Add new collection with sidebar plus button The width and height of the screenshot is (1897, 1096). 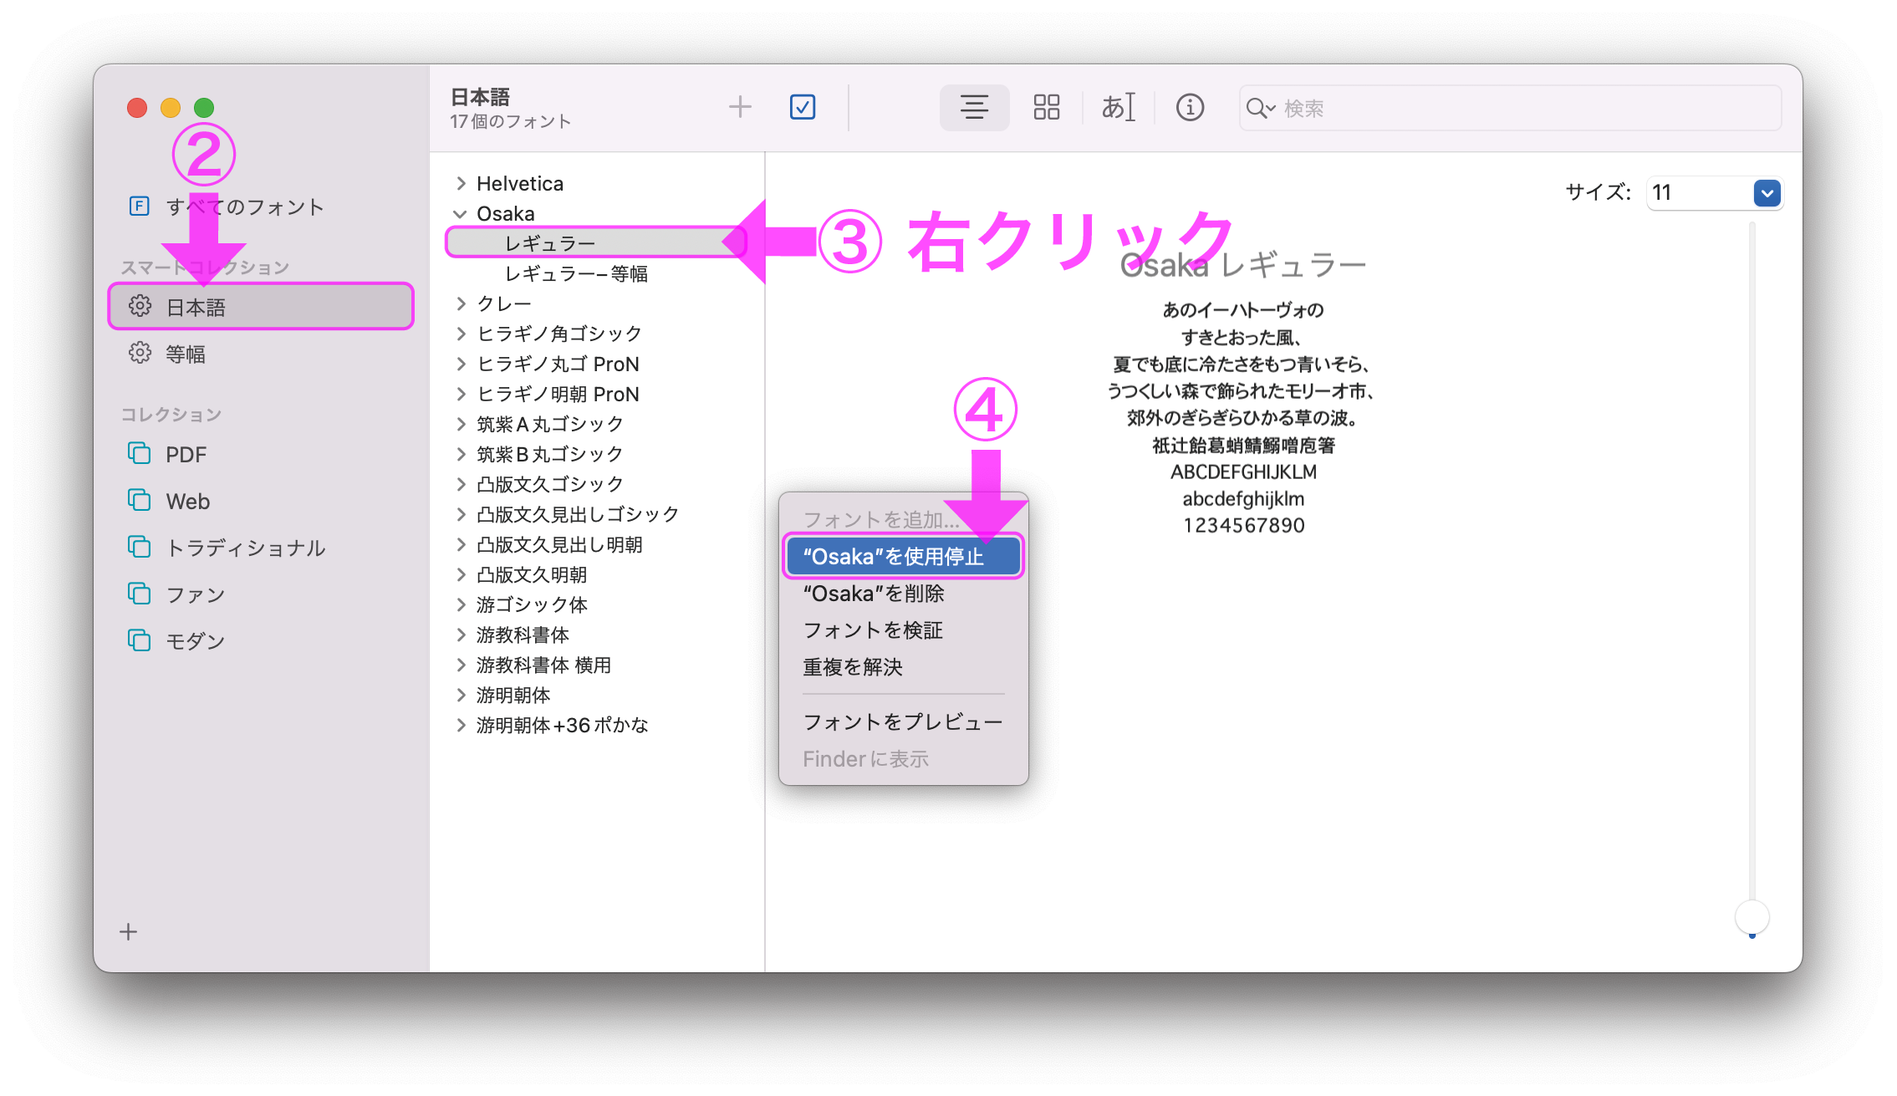tap(128, 931)
